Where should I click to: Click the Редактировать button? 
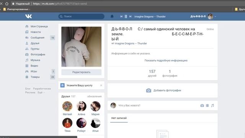[x=82, y=72]
